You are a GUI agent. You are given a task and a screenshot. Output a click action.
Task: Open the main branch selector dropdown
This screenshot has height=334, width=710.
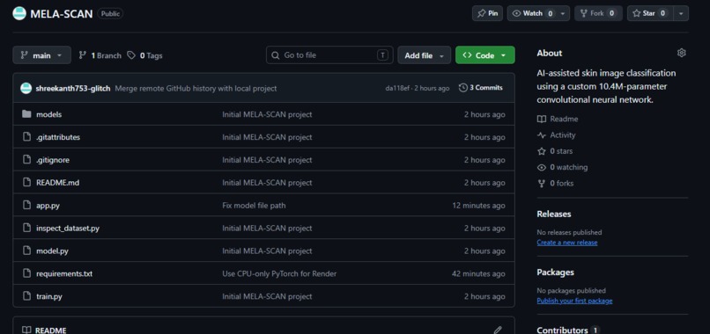tap(41, 55)
